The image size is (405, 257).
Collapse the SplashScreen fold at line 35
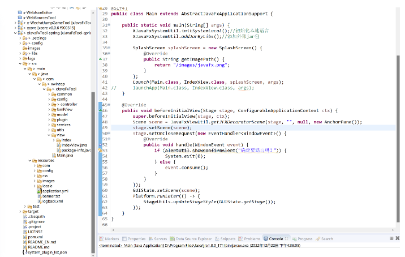109,48
